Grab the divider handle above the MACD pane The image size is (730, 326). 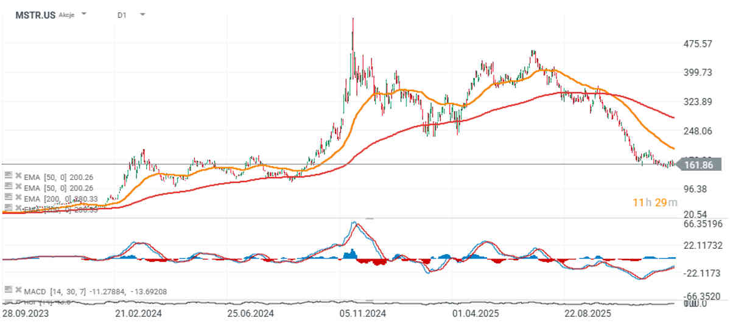click(x=369, y=218)
